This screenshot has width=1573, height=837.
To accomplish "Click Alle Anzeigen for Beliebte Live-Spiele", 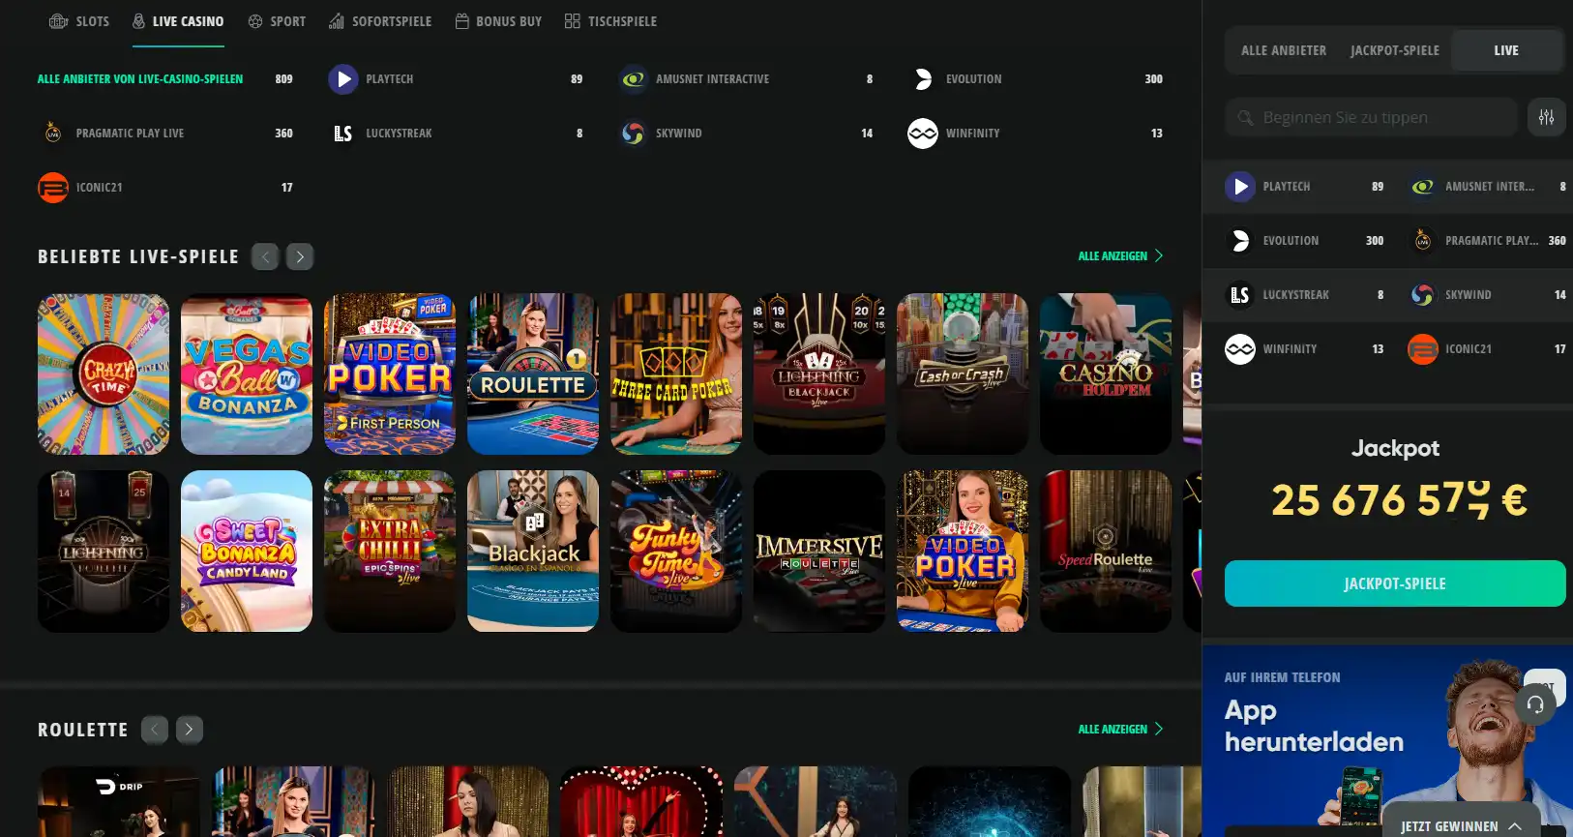I will coord(1120,256).
